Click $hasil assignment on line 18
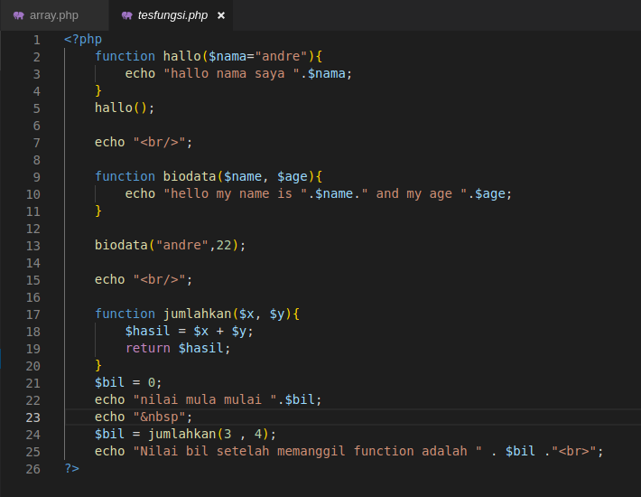Screen dimensions: 641x497 (190, 331)
